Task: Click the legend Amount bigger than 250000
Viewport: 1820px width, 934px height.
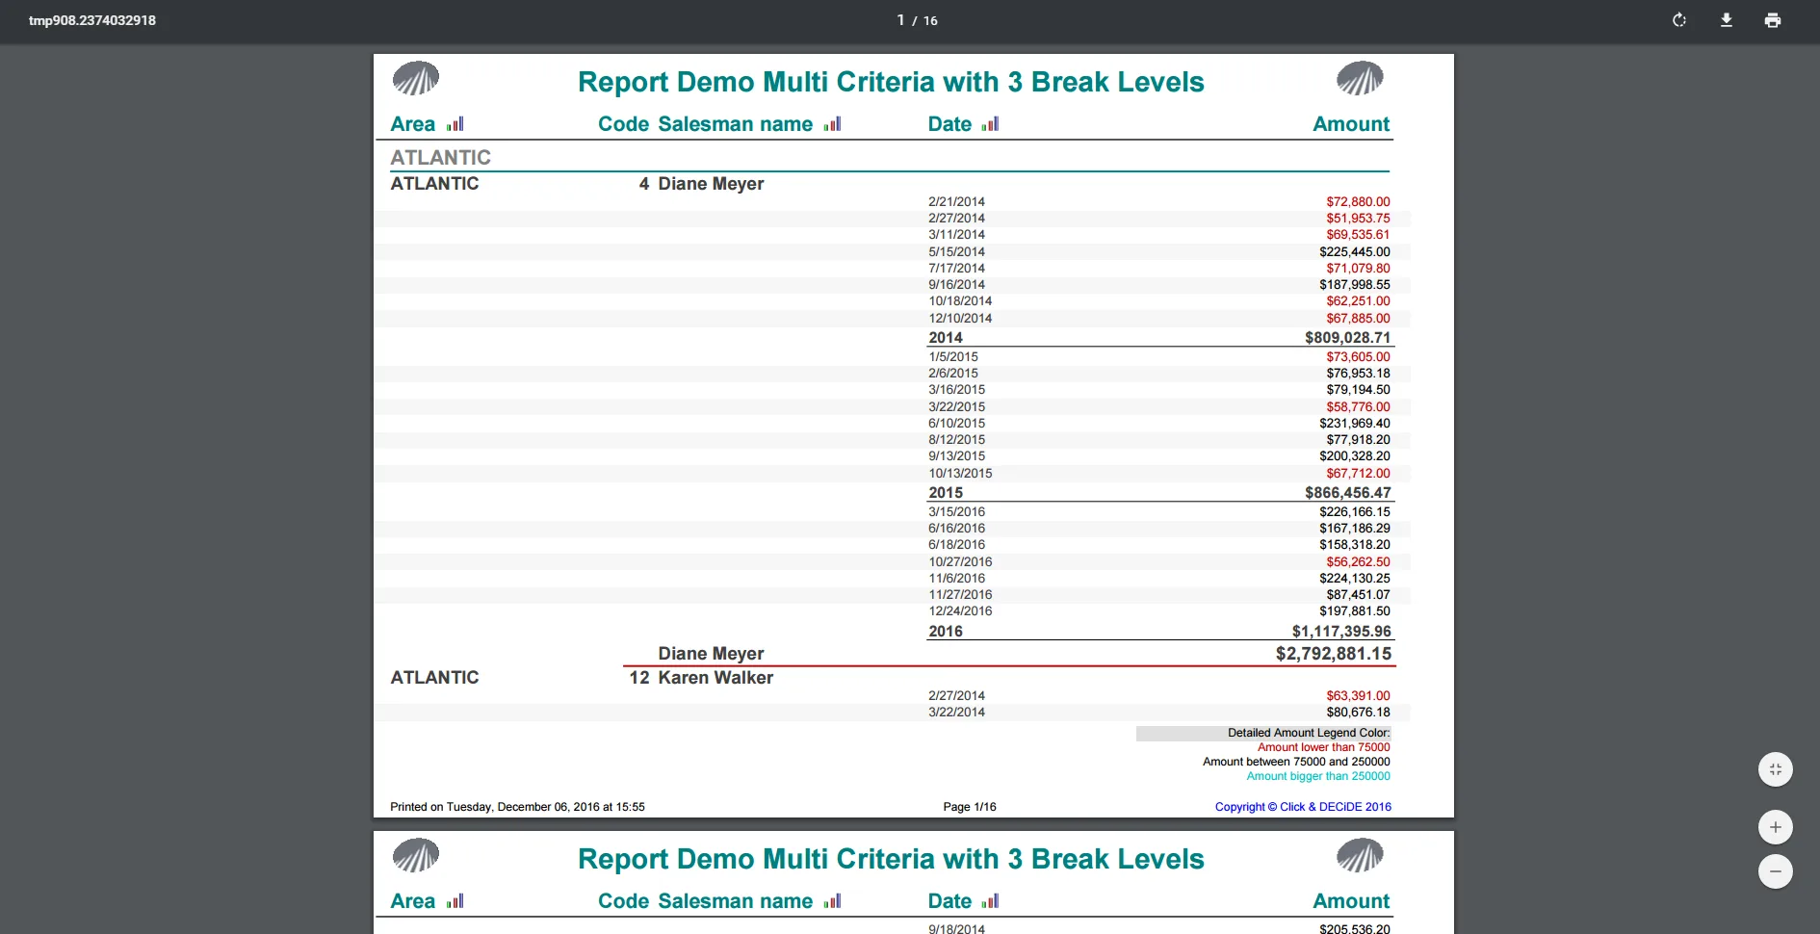Action: 1318,776
